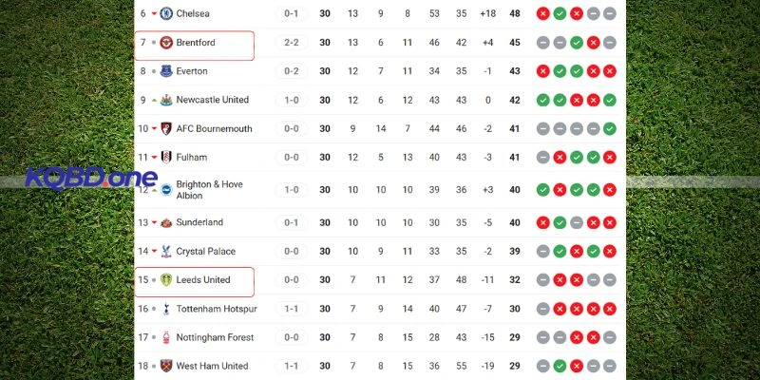This screenshot has height=380, width=760.
Task: Open the Sunderland team link
Action: pyautogui.click(x=199, y=222)
